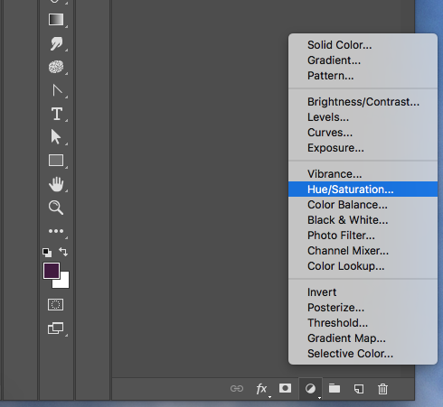Add a Curves... adjustment

363,133
